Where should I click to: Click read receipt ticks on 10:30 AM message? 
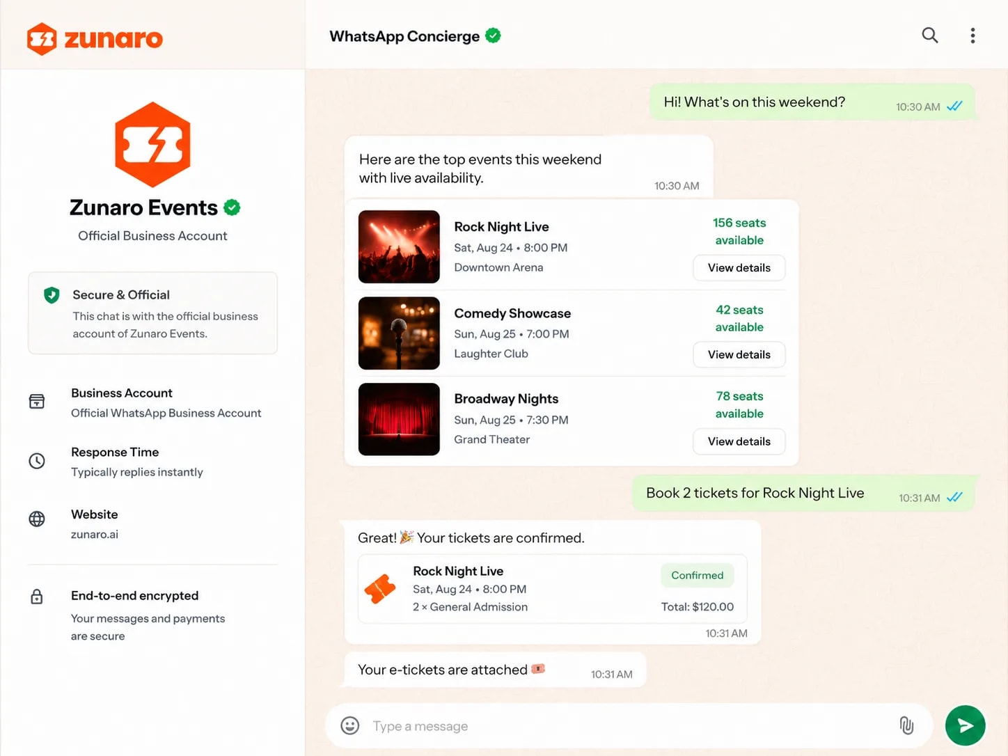(954, 106)
